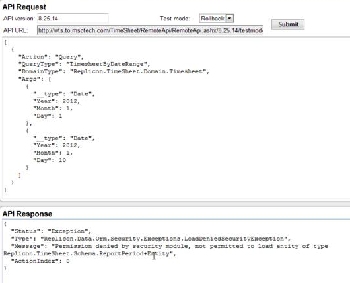Click the "DomainType" line in the request

(x=114, y=71)
